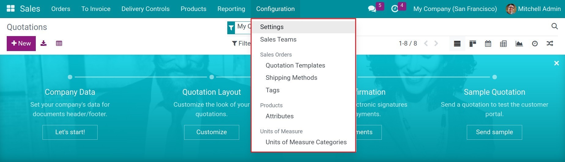Click the Let's start! button
This screenshot has height=162, width=565.
pyautogui.click(x=70, y=132)
